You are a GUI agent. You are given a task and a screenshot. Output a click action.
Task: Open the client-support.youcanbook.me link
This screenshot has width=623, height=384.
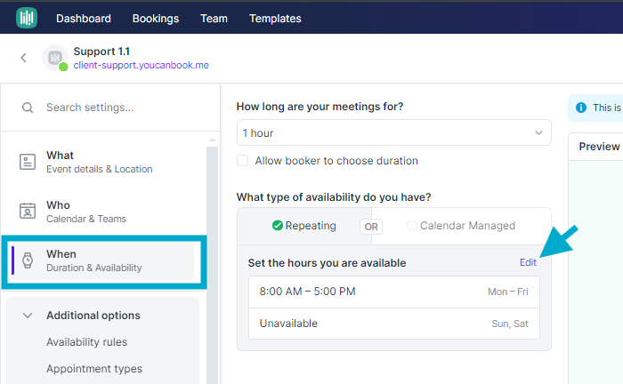pyautogui.click(x=141, y=65)
